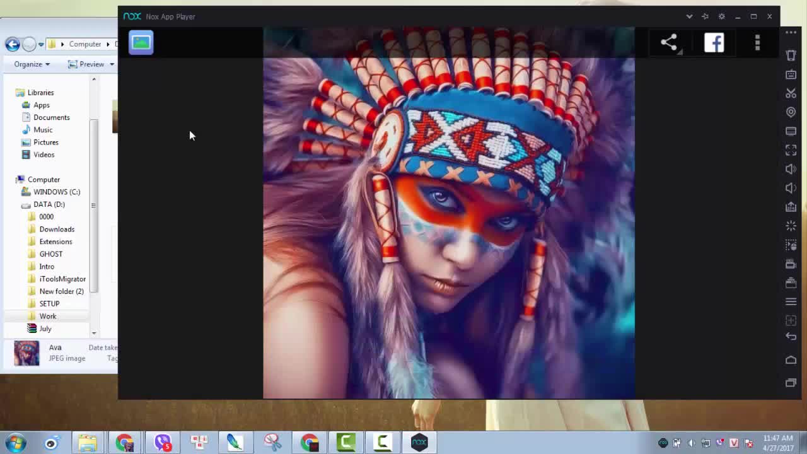Share the photo via Facebook icon
The width and height of the screenshot is (807, 454).
(714, 42)
